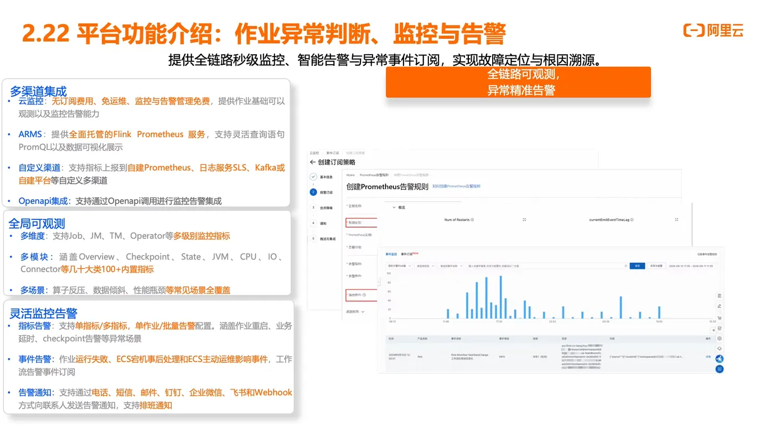Go to step 3 合并降噪
Viewport: 775px width, 436px height.
(313, 207)
